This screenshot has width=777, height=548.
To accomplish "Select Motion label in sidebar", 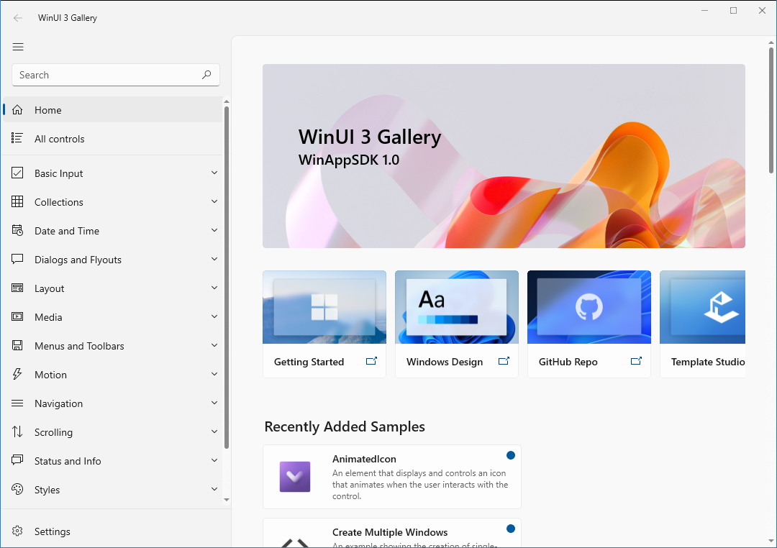I will 50,375.
